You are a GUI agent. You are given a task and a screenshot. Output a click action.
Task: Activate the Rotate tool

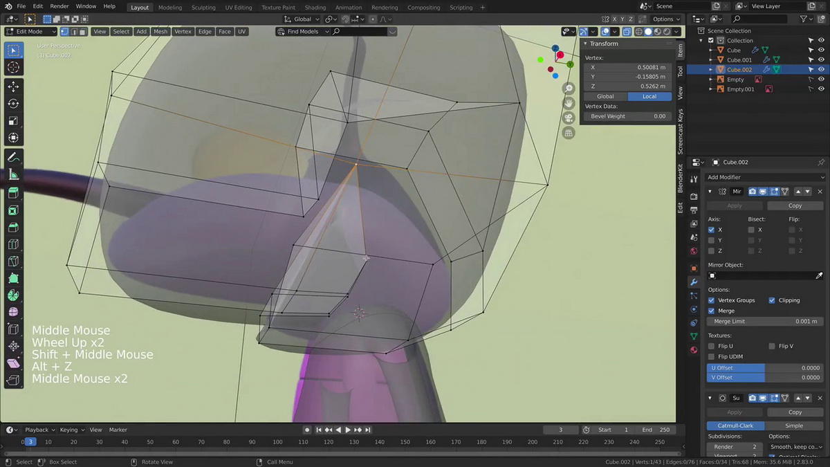tap(13, 104)
